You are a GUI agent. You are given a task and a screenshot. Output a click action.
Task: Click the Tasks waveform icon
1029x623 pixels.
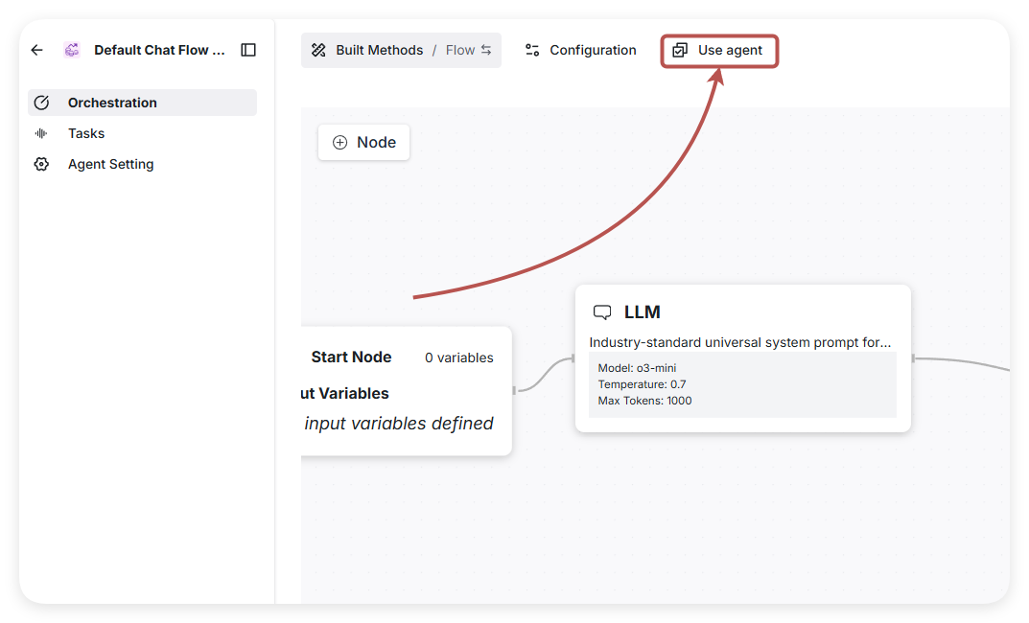point(41,133)
